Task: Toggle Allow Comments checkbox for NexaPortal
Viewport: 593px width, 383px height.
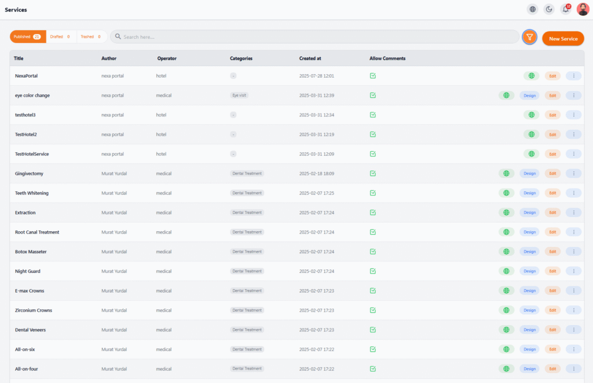Action: (x=373, y=76)
